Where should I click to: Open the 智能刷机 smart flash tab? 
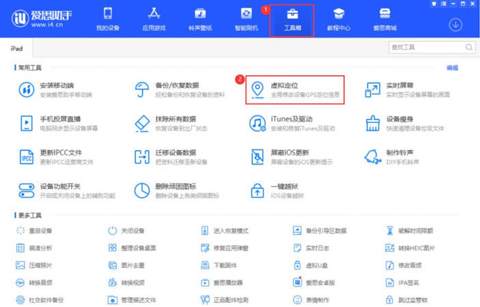246,19
